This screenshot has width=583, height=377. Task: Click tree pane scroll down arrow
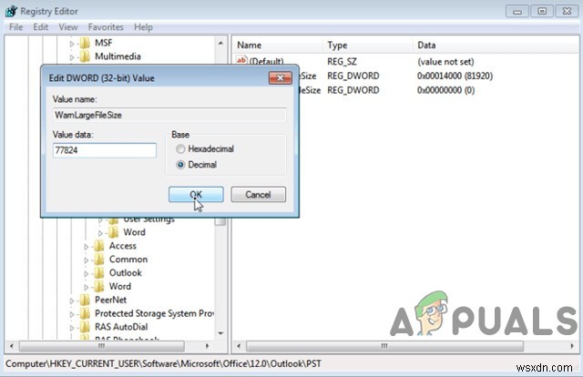tap(220, 333)
